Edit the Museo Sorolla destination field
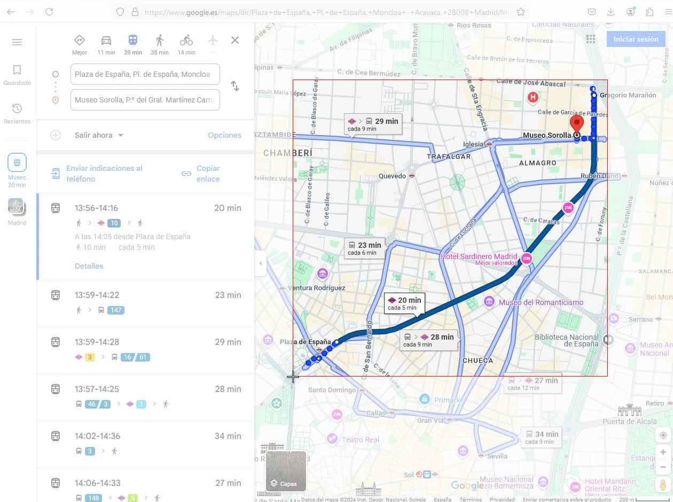673x502 pixels. [145, 100]
